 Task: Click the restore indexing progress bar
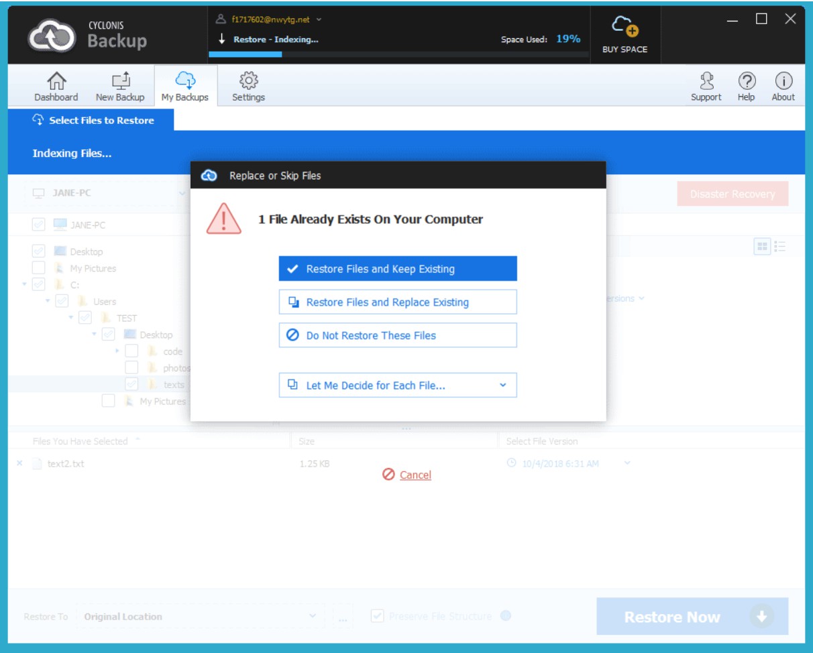coord(399,54)
